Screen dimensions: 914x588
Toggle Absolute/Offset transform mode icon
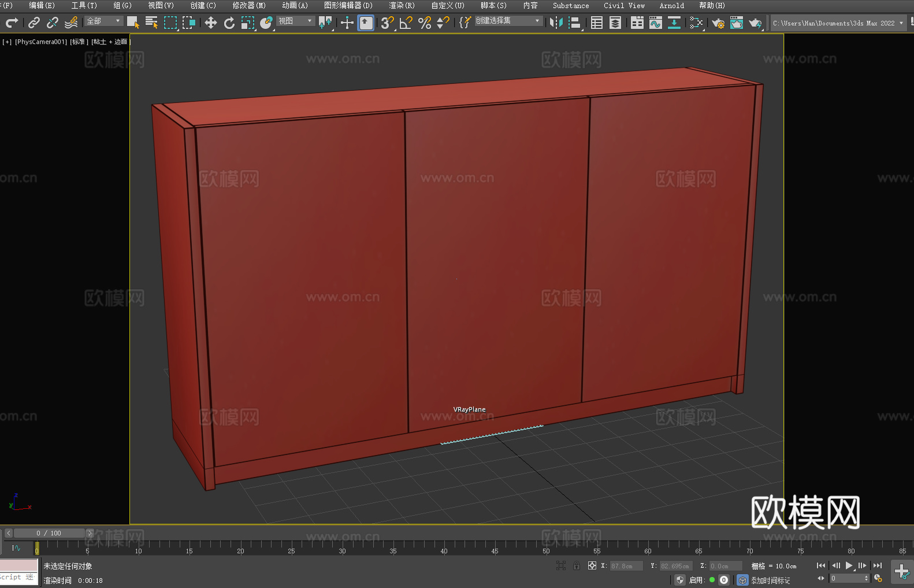[x=592, y=565]
